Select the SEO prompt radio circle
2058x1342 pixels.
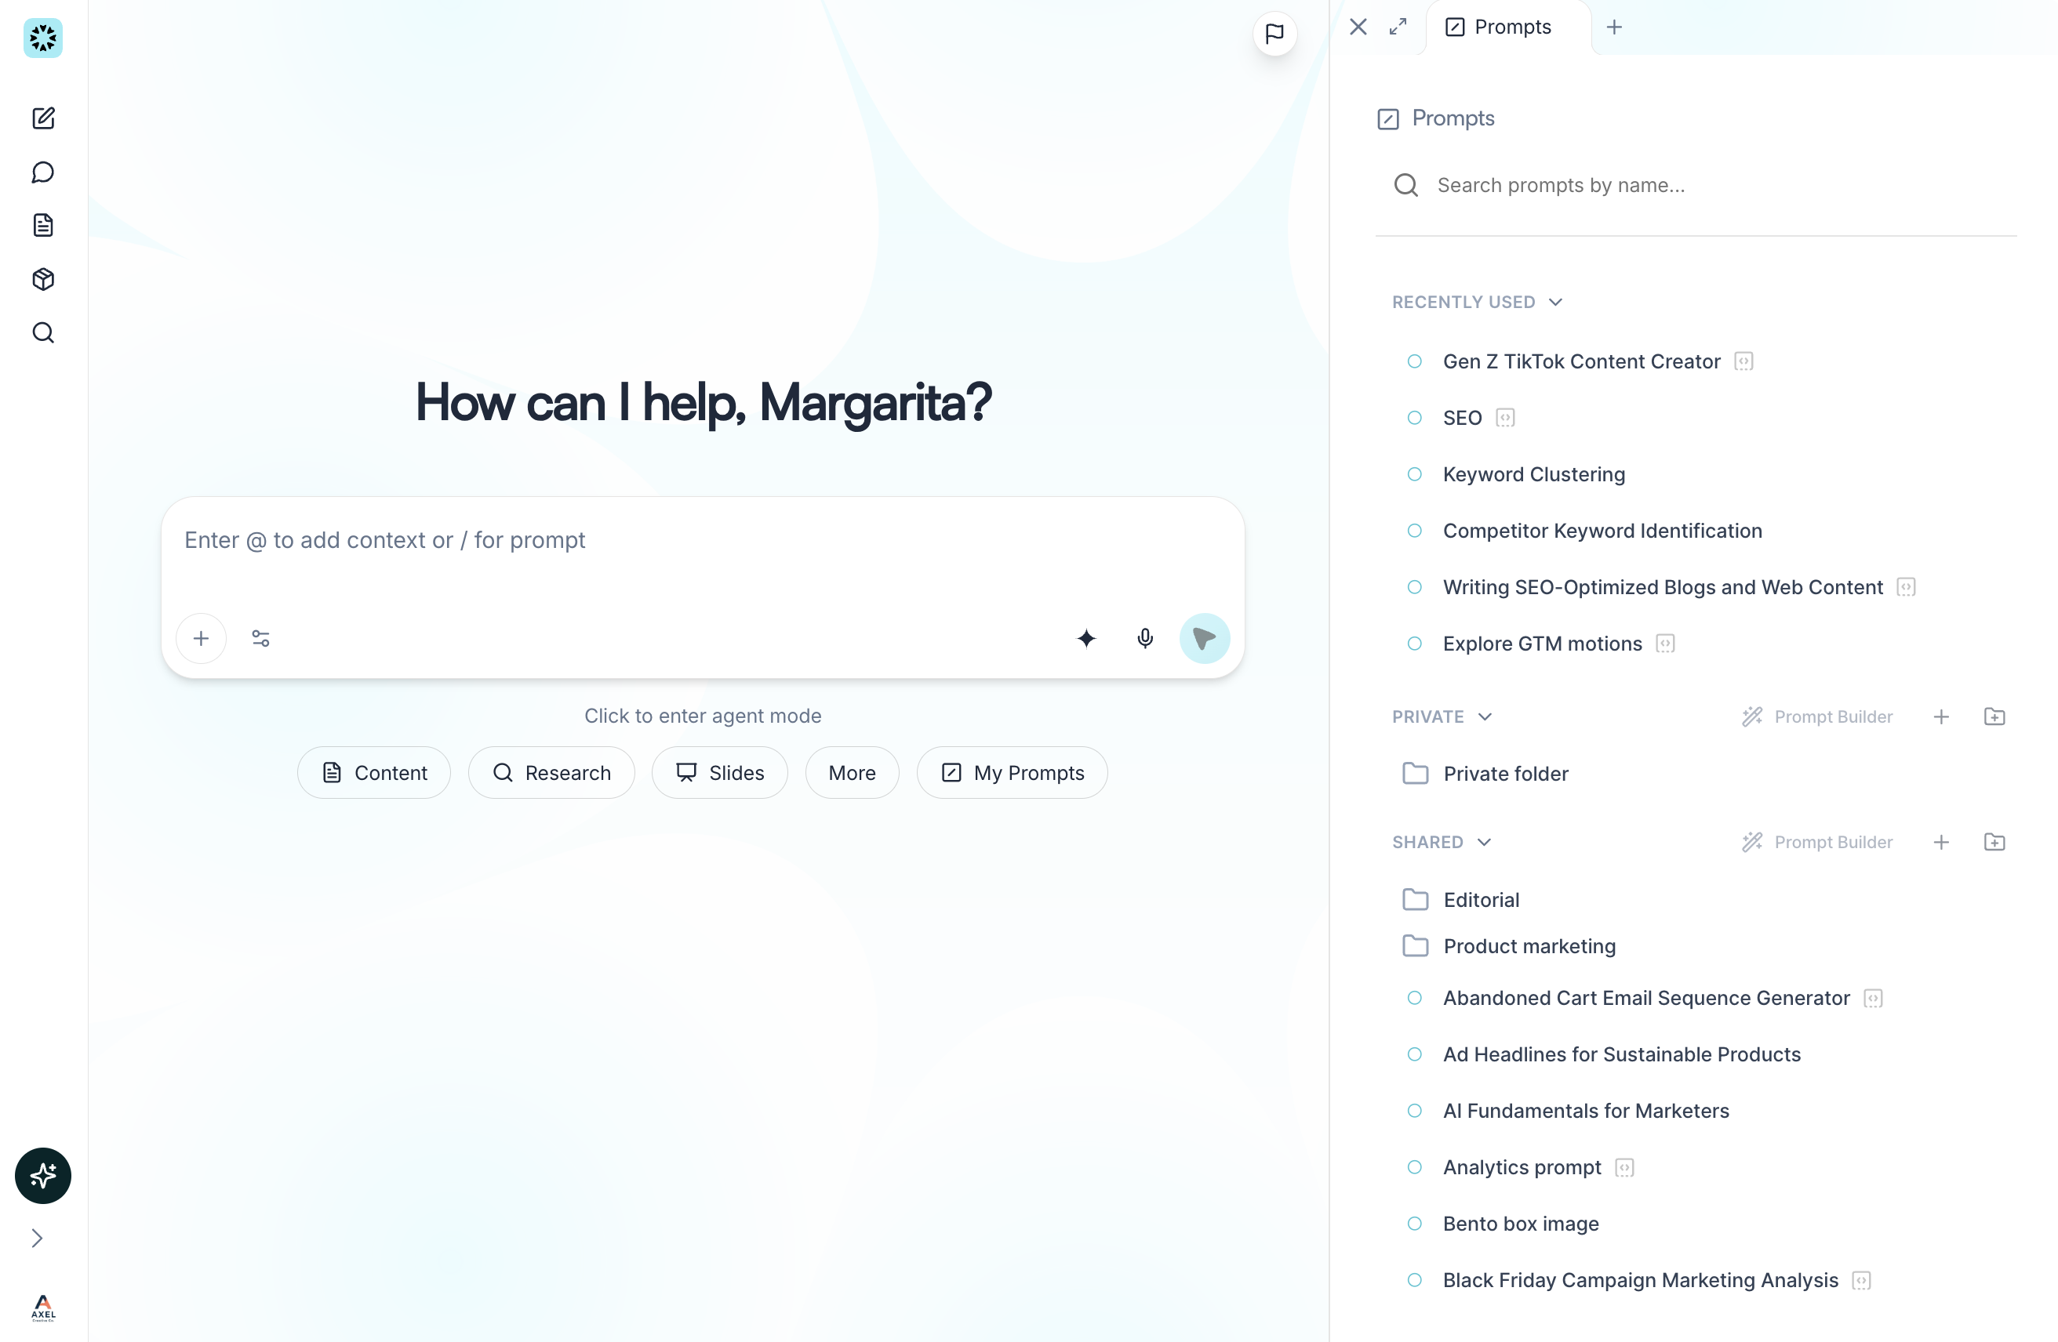point(1415,419)
